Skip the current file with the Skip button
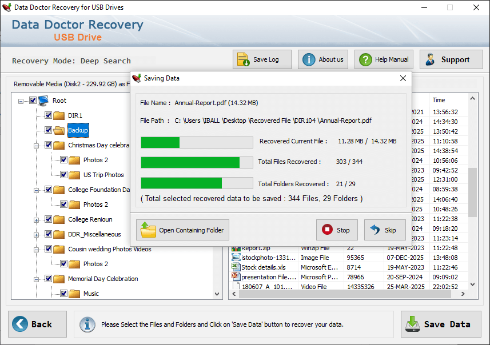The height and width of the screenshot is (345, 490). (x=385, y=230)
